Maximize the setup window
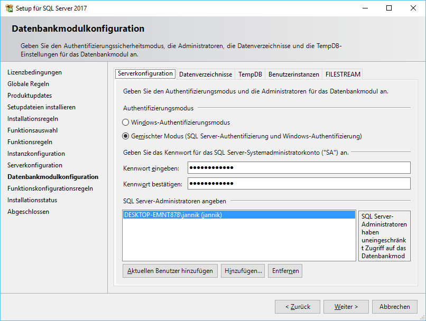Viewport: 426px width, 321px height. (389, 8)
